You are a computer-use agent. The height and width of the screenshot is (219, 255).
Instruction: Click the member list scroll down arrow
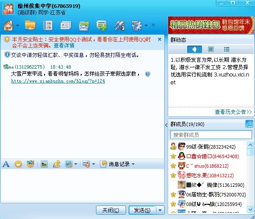tap(250, 209)
